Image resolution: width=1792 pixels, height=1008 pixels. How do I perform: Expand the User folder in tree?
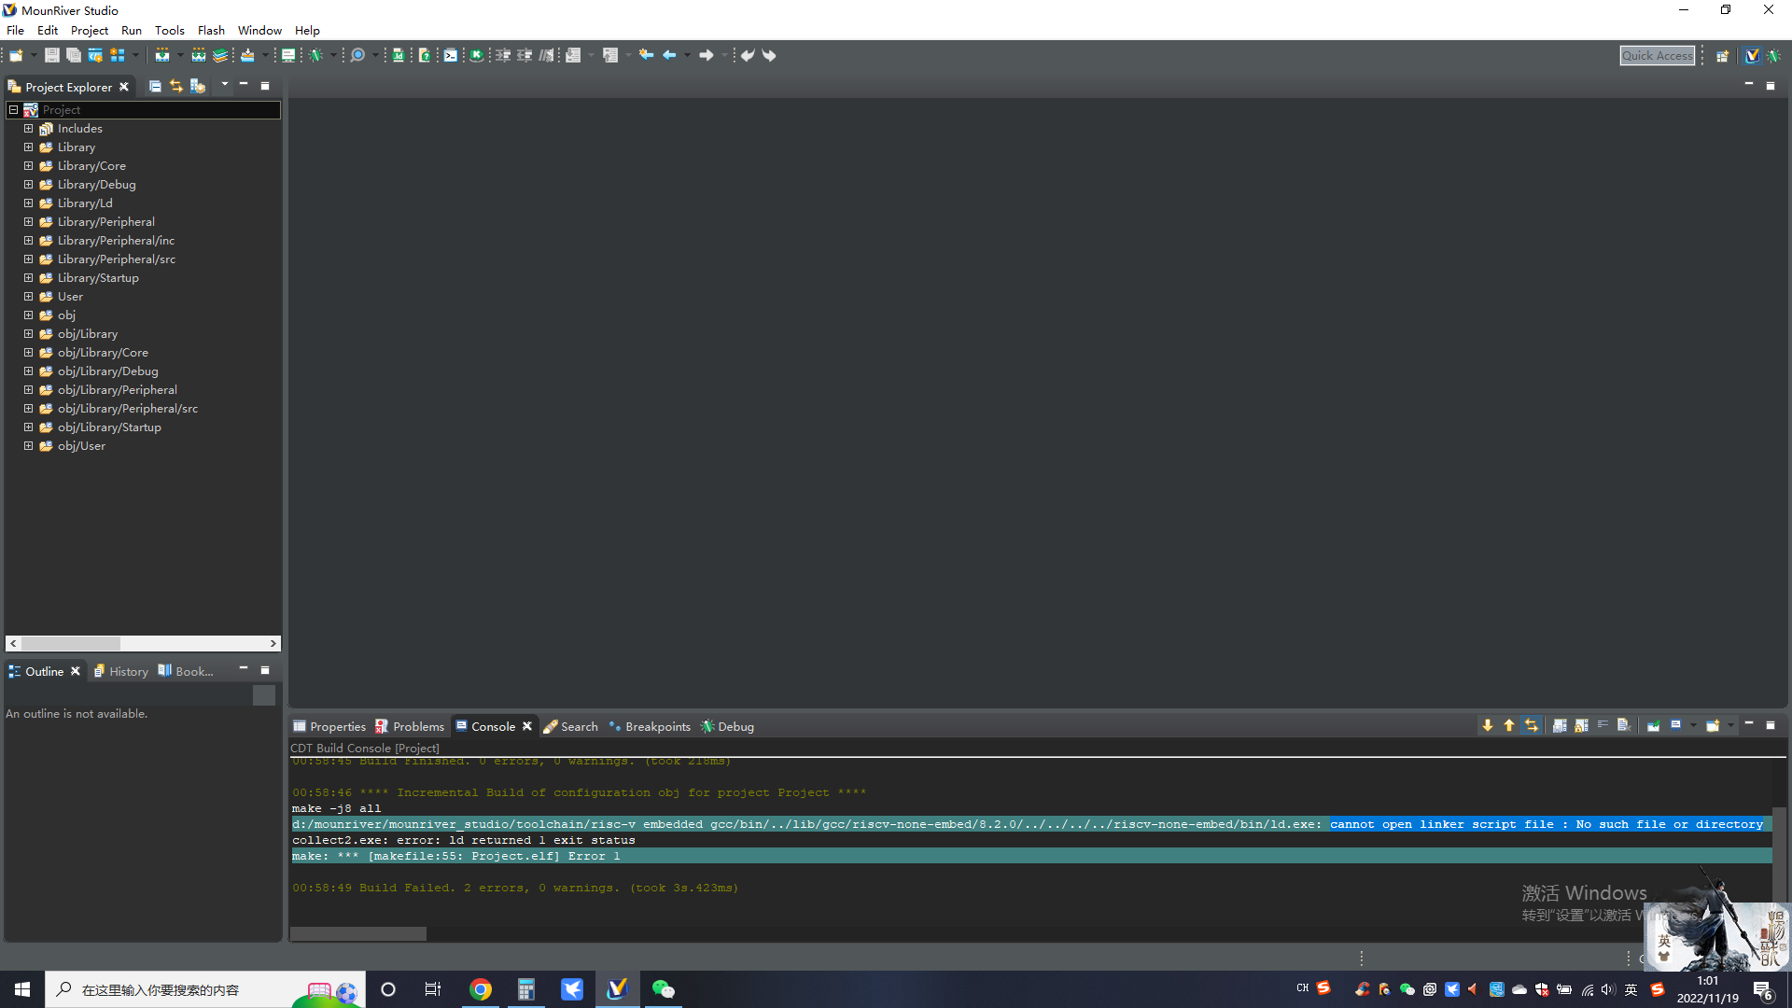pyautogui.click(x=28, y=297)
